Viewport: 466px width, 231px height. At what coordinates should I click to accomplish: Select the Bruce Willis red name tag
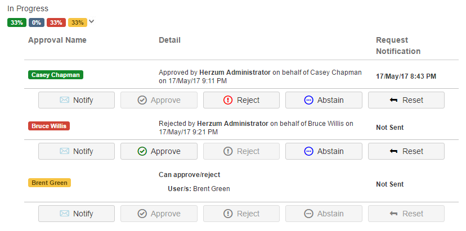49,126
